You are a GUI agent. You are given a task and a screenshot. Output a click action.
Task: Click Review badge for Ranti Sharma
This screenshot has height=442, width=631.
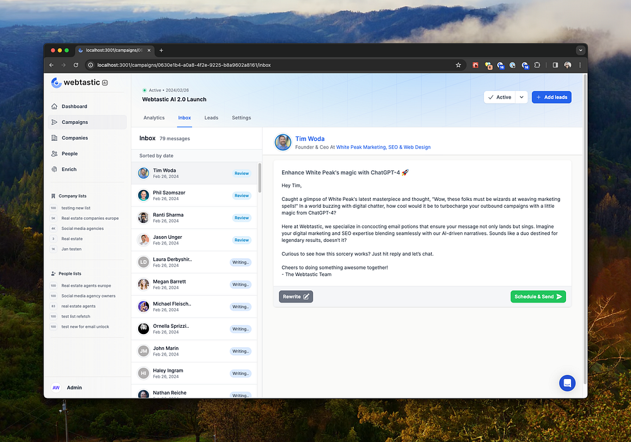pyautogui.click(x=242, y=218)
